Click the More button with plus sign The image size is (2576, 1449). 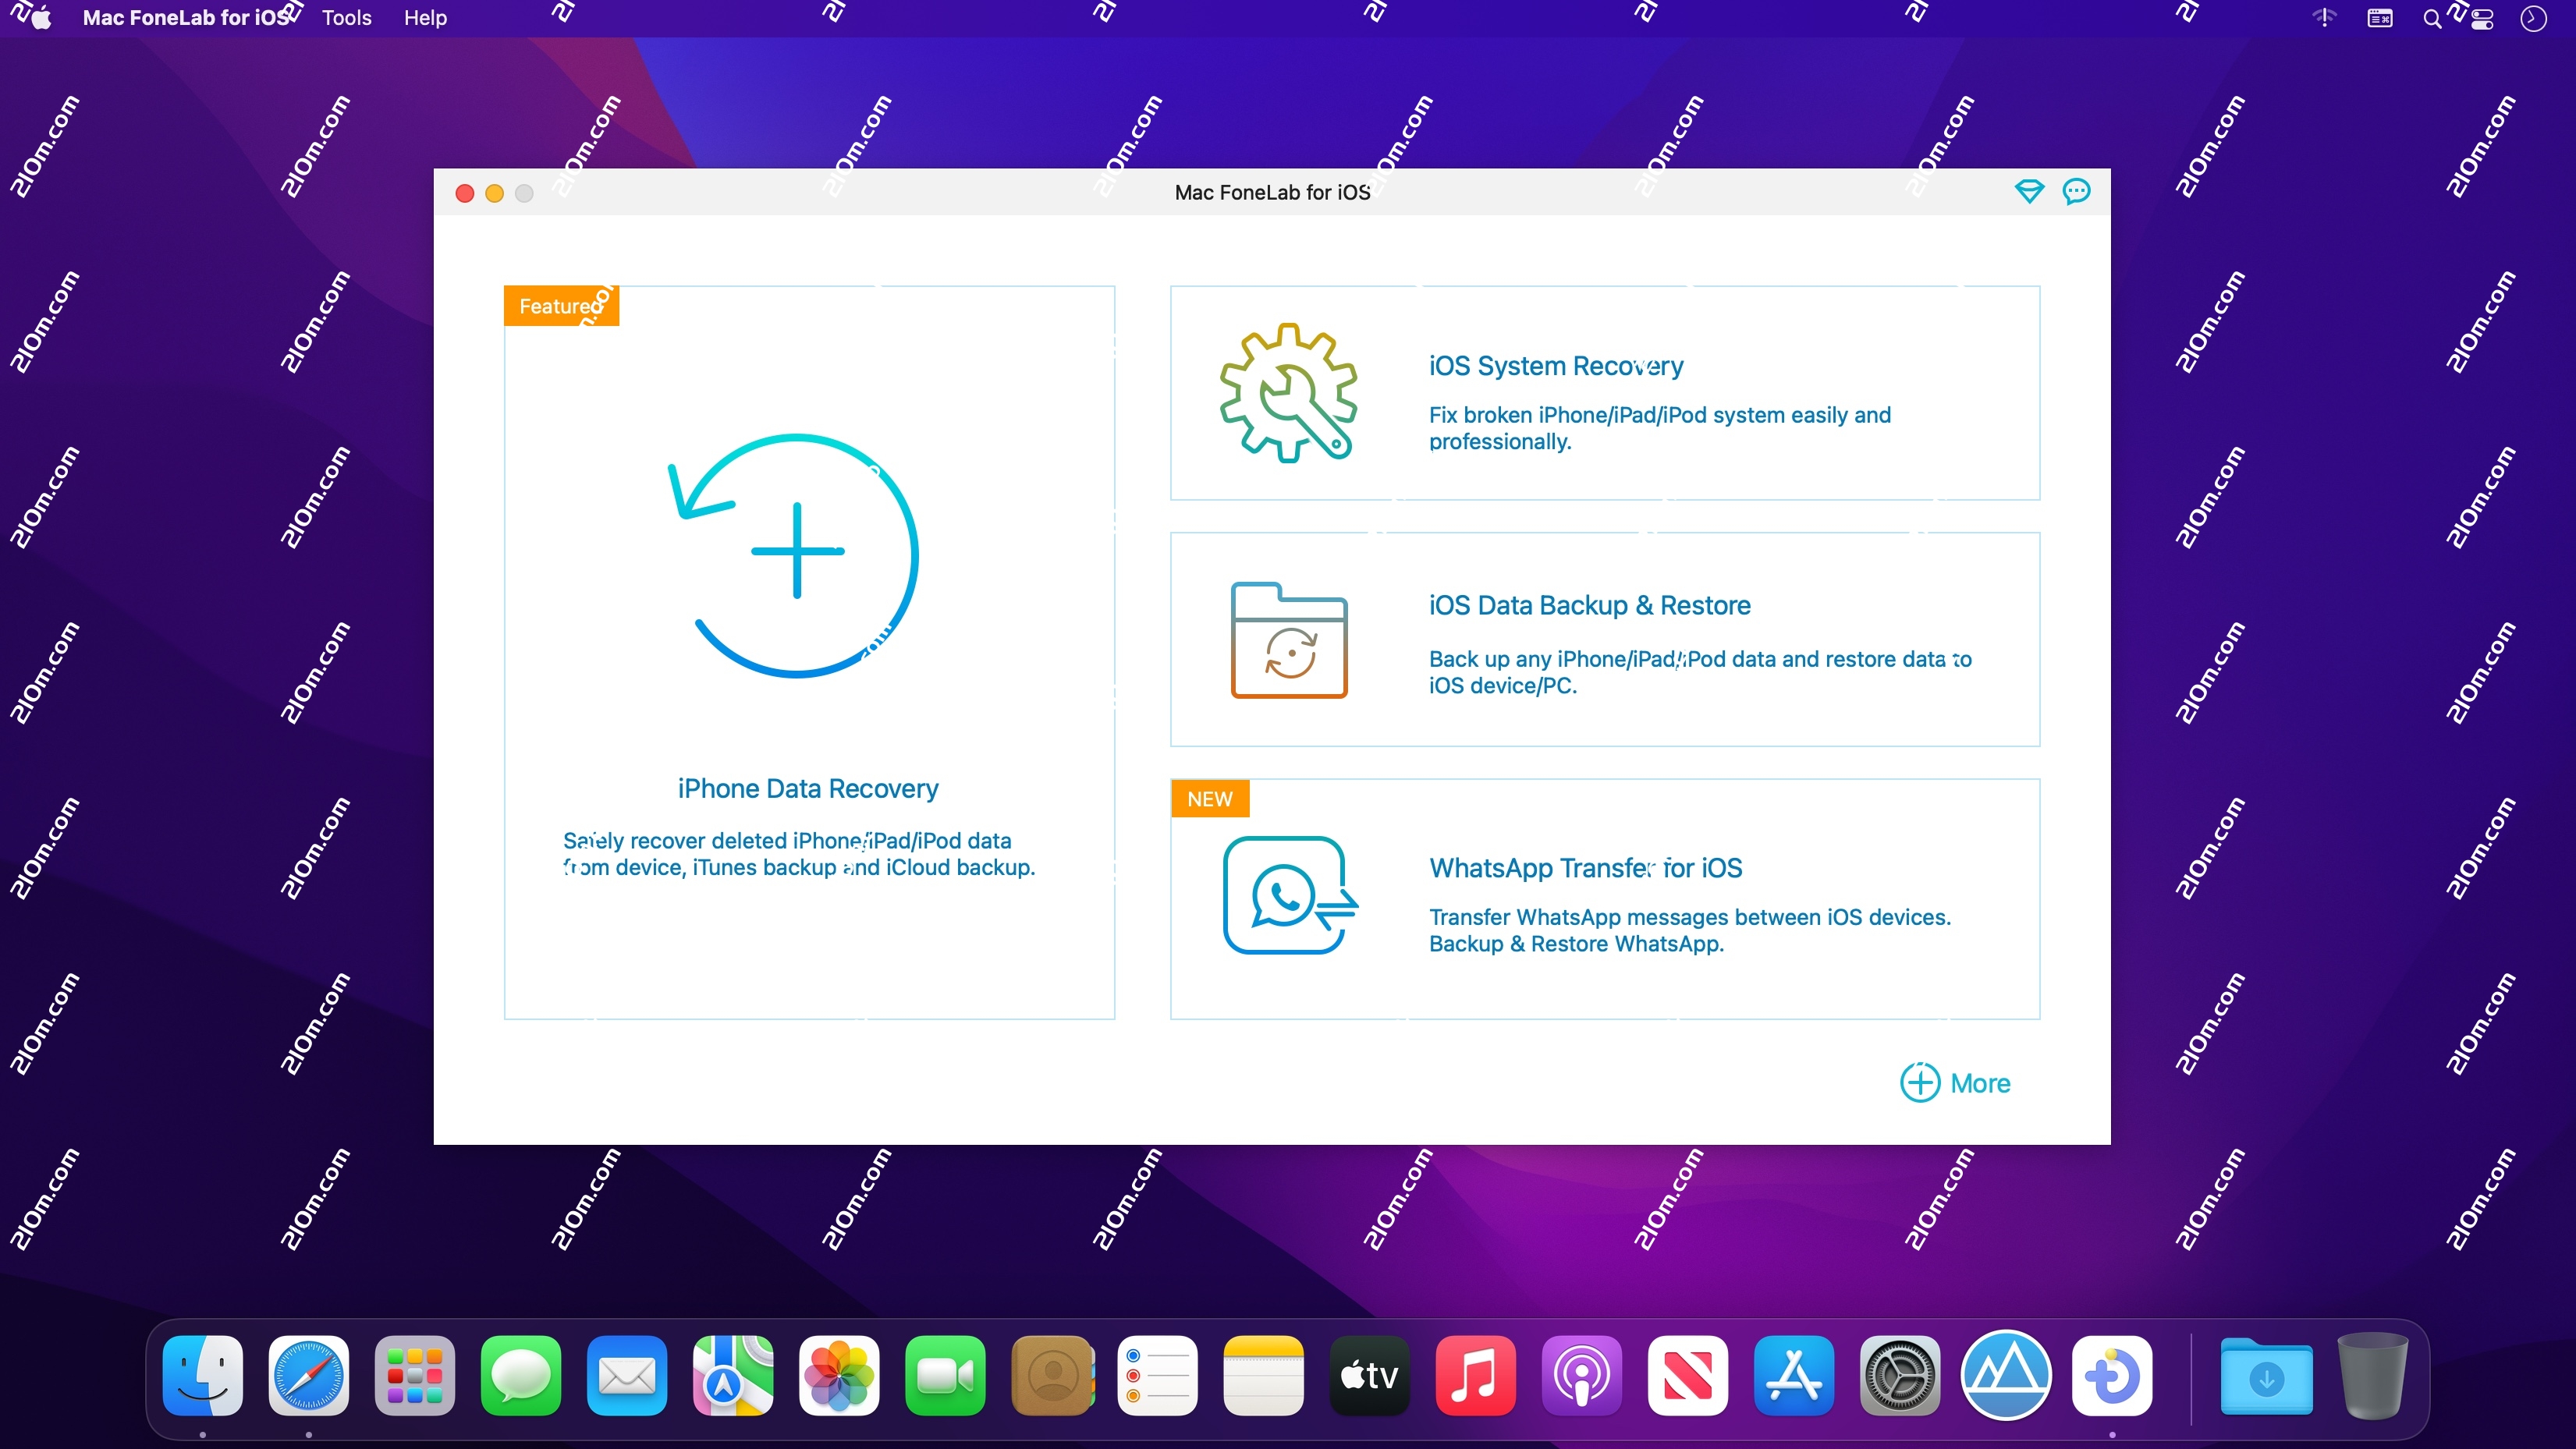[x=1954, y=1082]
